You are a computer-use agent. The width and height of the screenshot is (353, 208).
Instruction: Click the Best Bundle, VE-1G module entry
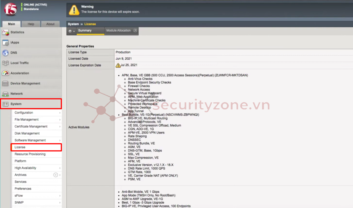click(x=160, y=115)
